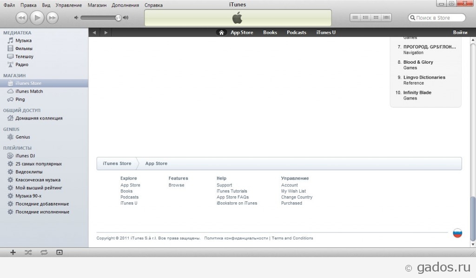Switch to Cover Flow view icon
Screen dimensions: 476x278
point(386,18)
